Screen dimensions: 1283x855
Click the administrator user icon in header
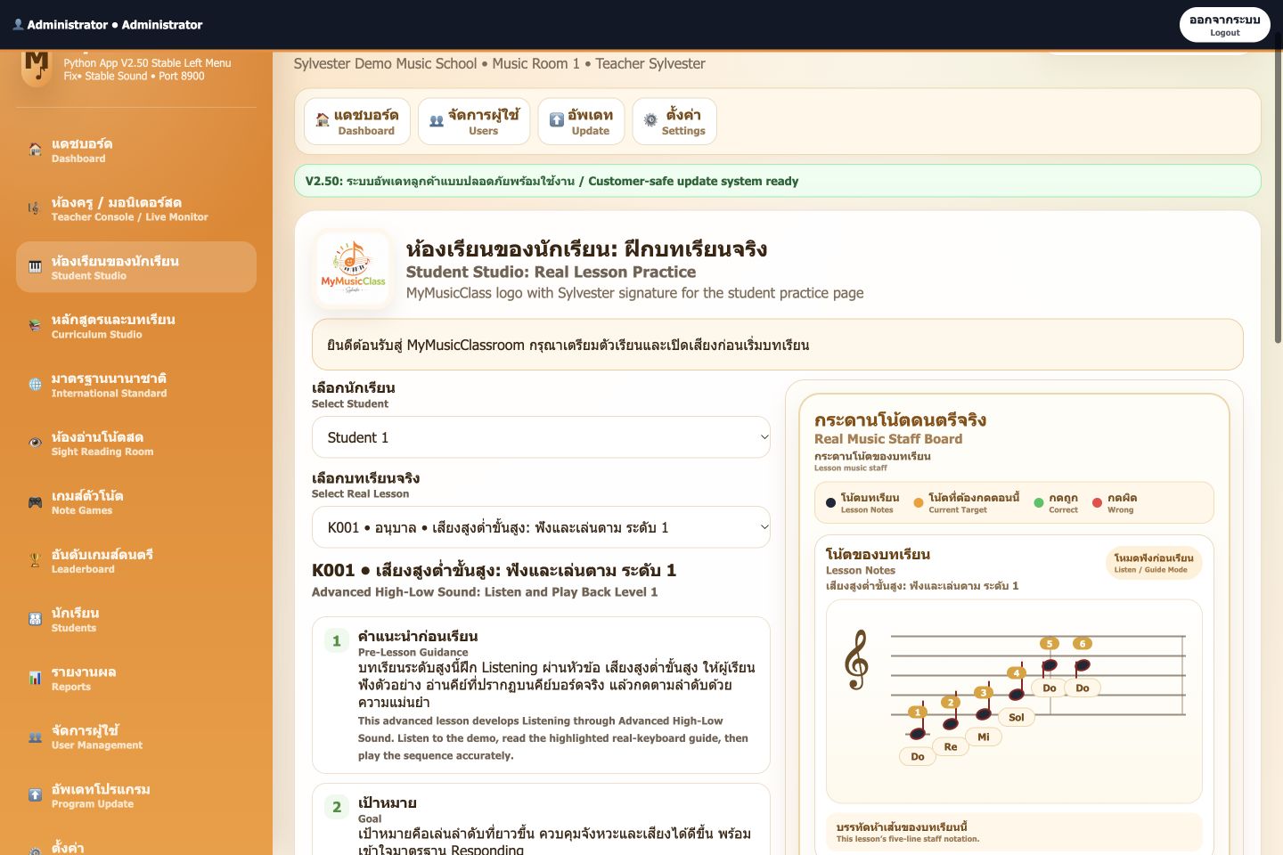point(18,25)
